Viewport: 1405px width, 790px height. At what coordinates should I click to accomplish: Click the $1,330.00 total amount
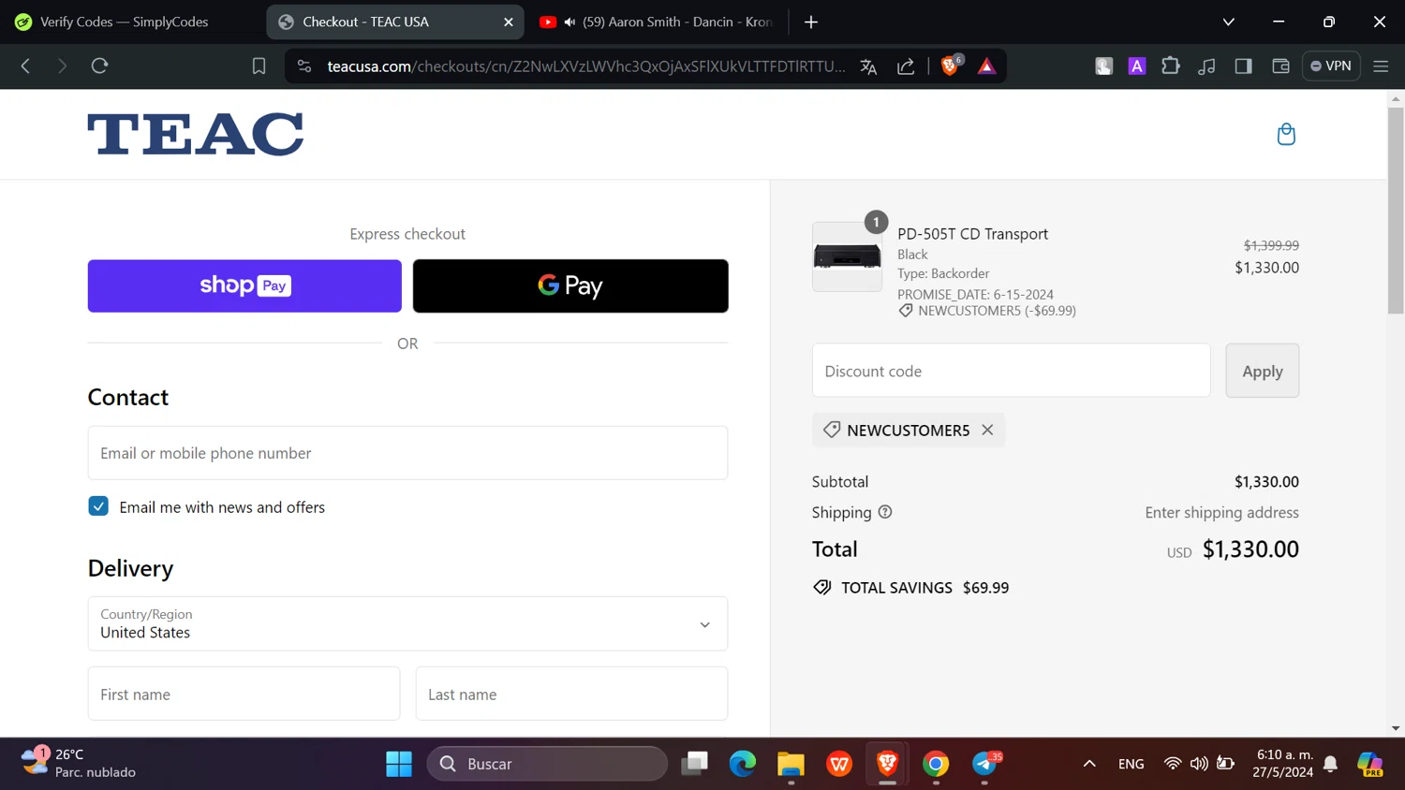click(1250, 549)
